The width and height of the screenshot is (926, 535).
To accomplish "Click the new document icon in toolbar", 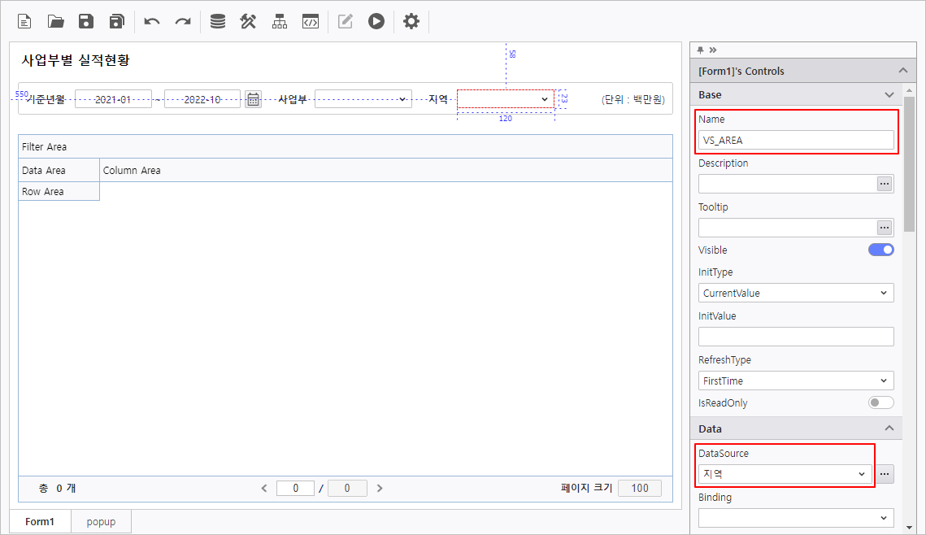I will point(25,22).
